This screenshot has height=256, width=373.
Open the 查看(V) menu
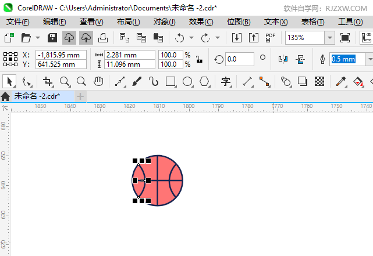click(91, 22)
